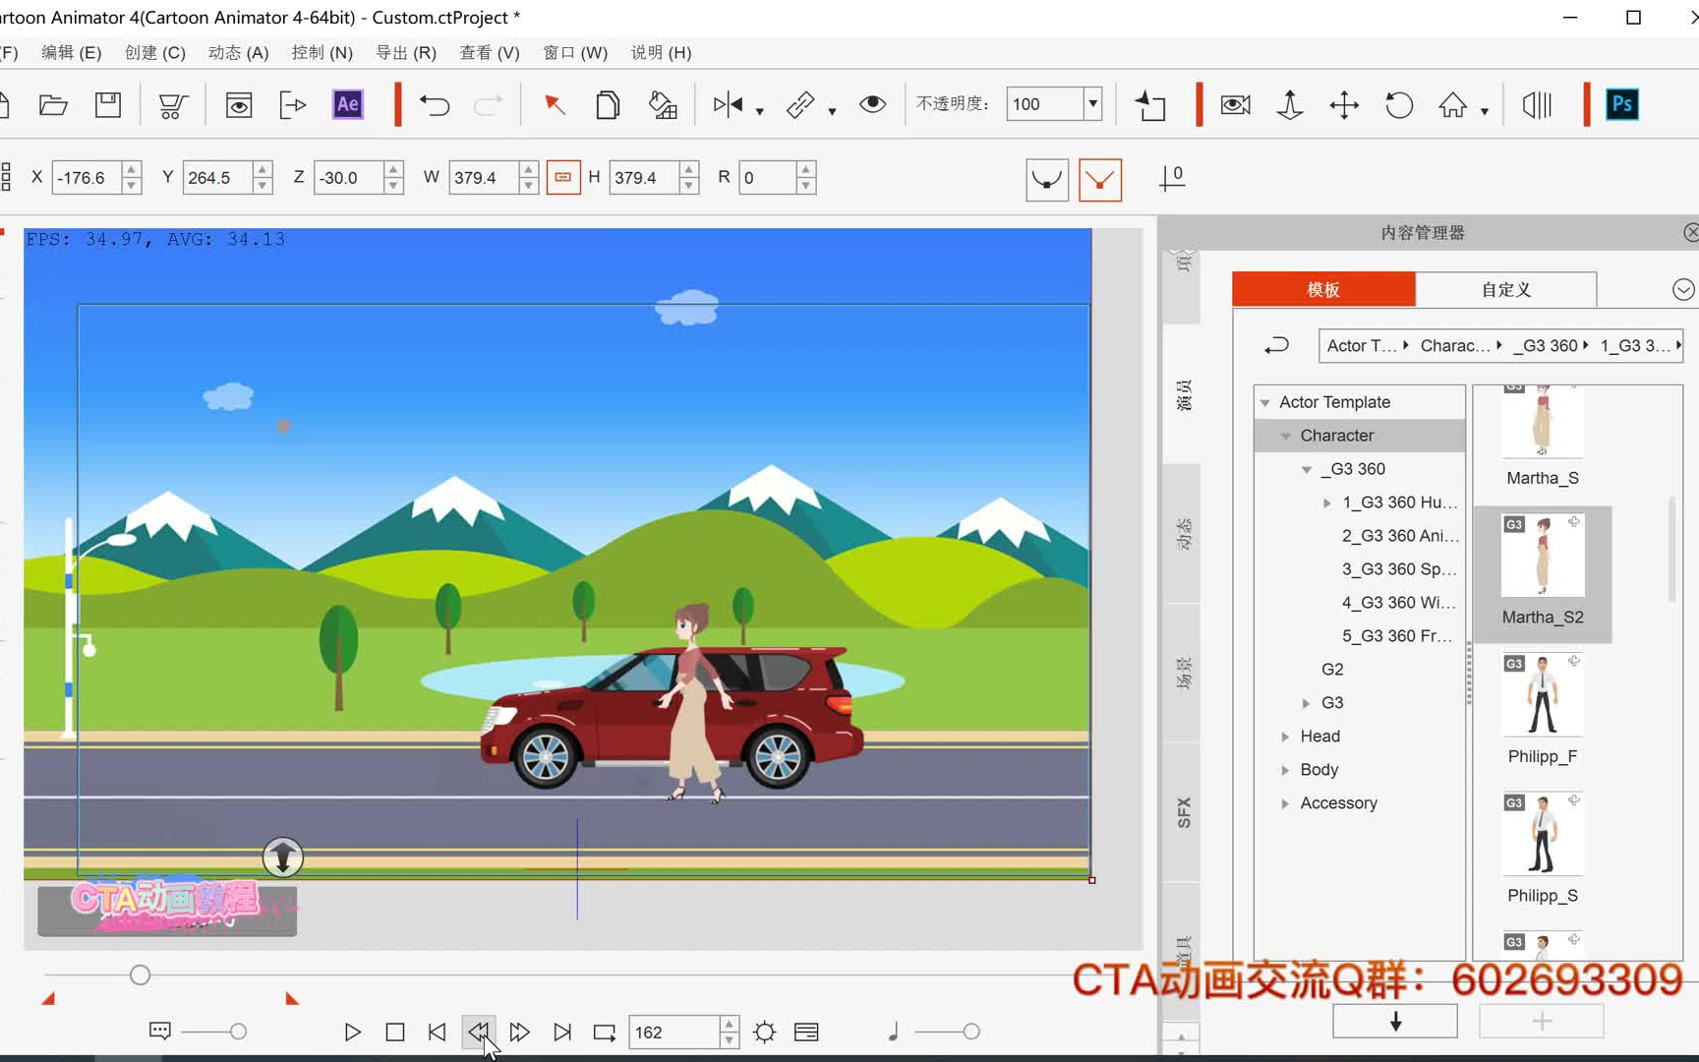The width and height of the screenshot is (1699, 1062).
Task: Open the 动态 (A) menu
Action: (x=238, y=52)
